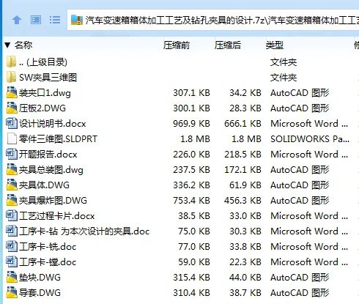
Task: Click the SOLIDWORKS Pa... type cell
Action: [x=310, y=139]
